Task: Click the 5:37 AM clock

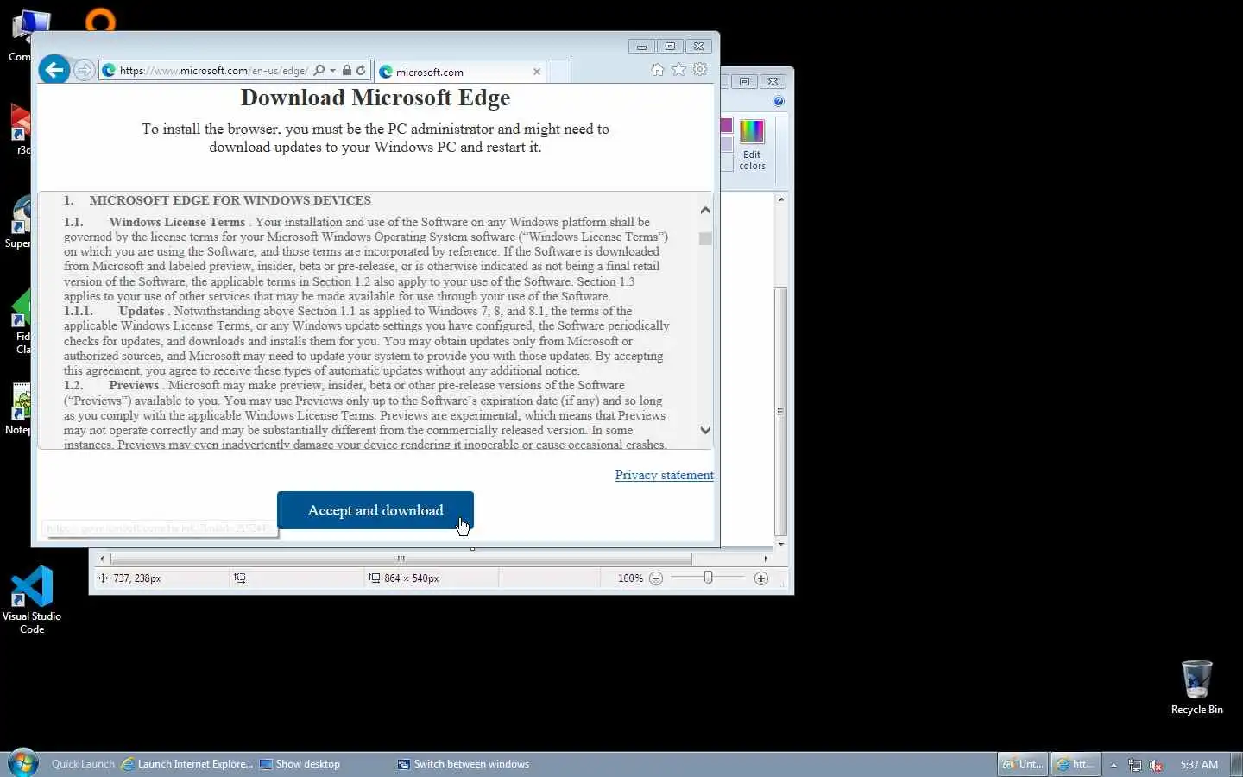Action: (1199, 765)
